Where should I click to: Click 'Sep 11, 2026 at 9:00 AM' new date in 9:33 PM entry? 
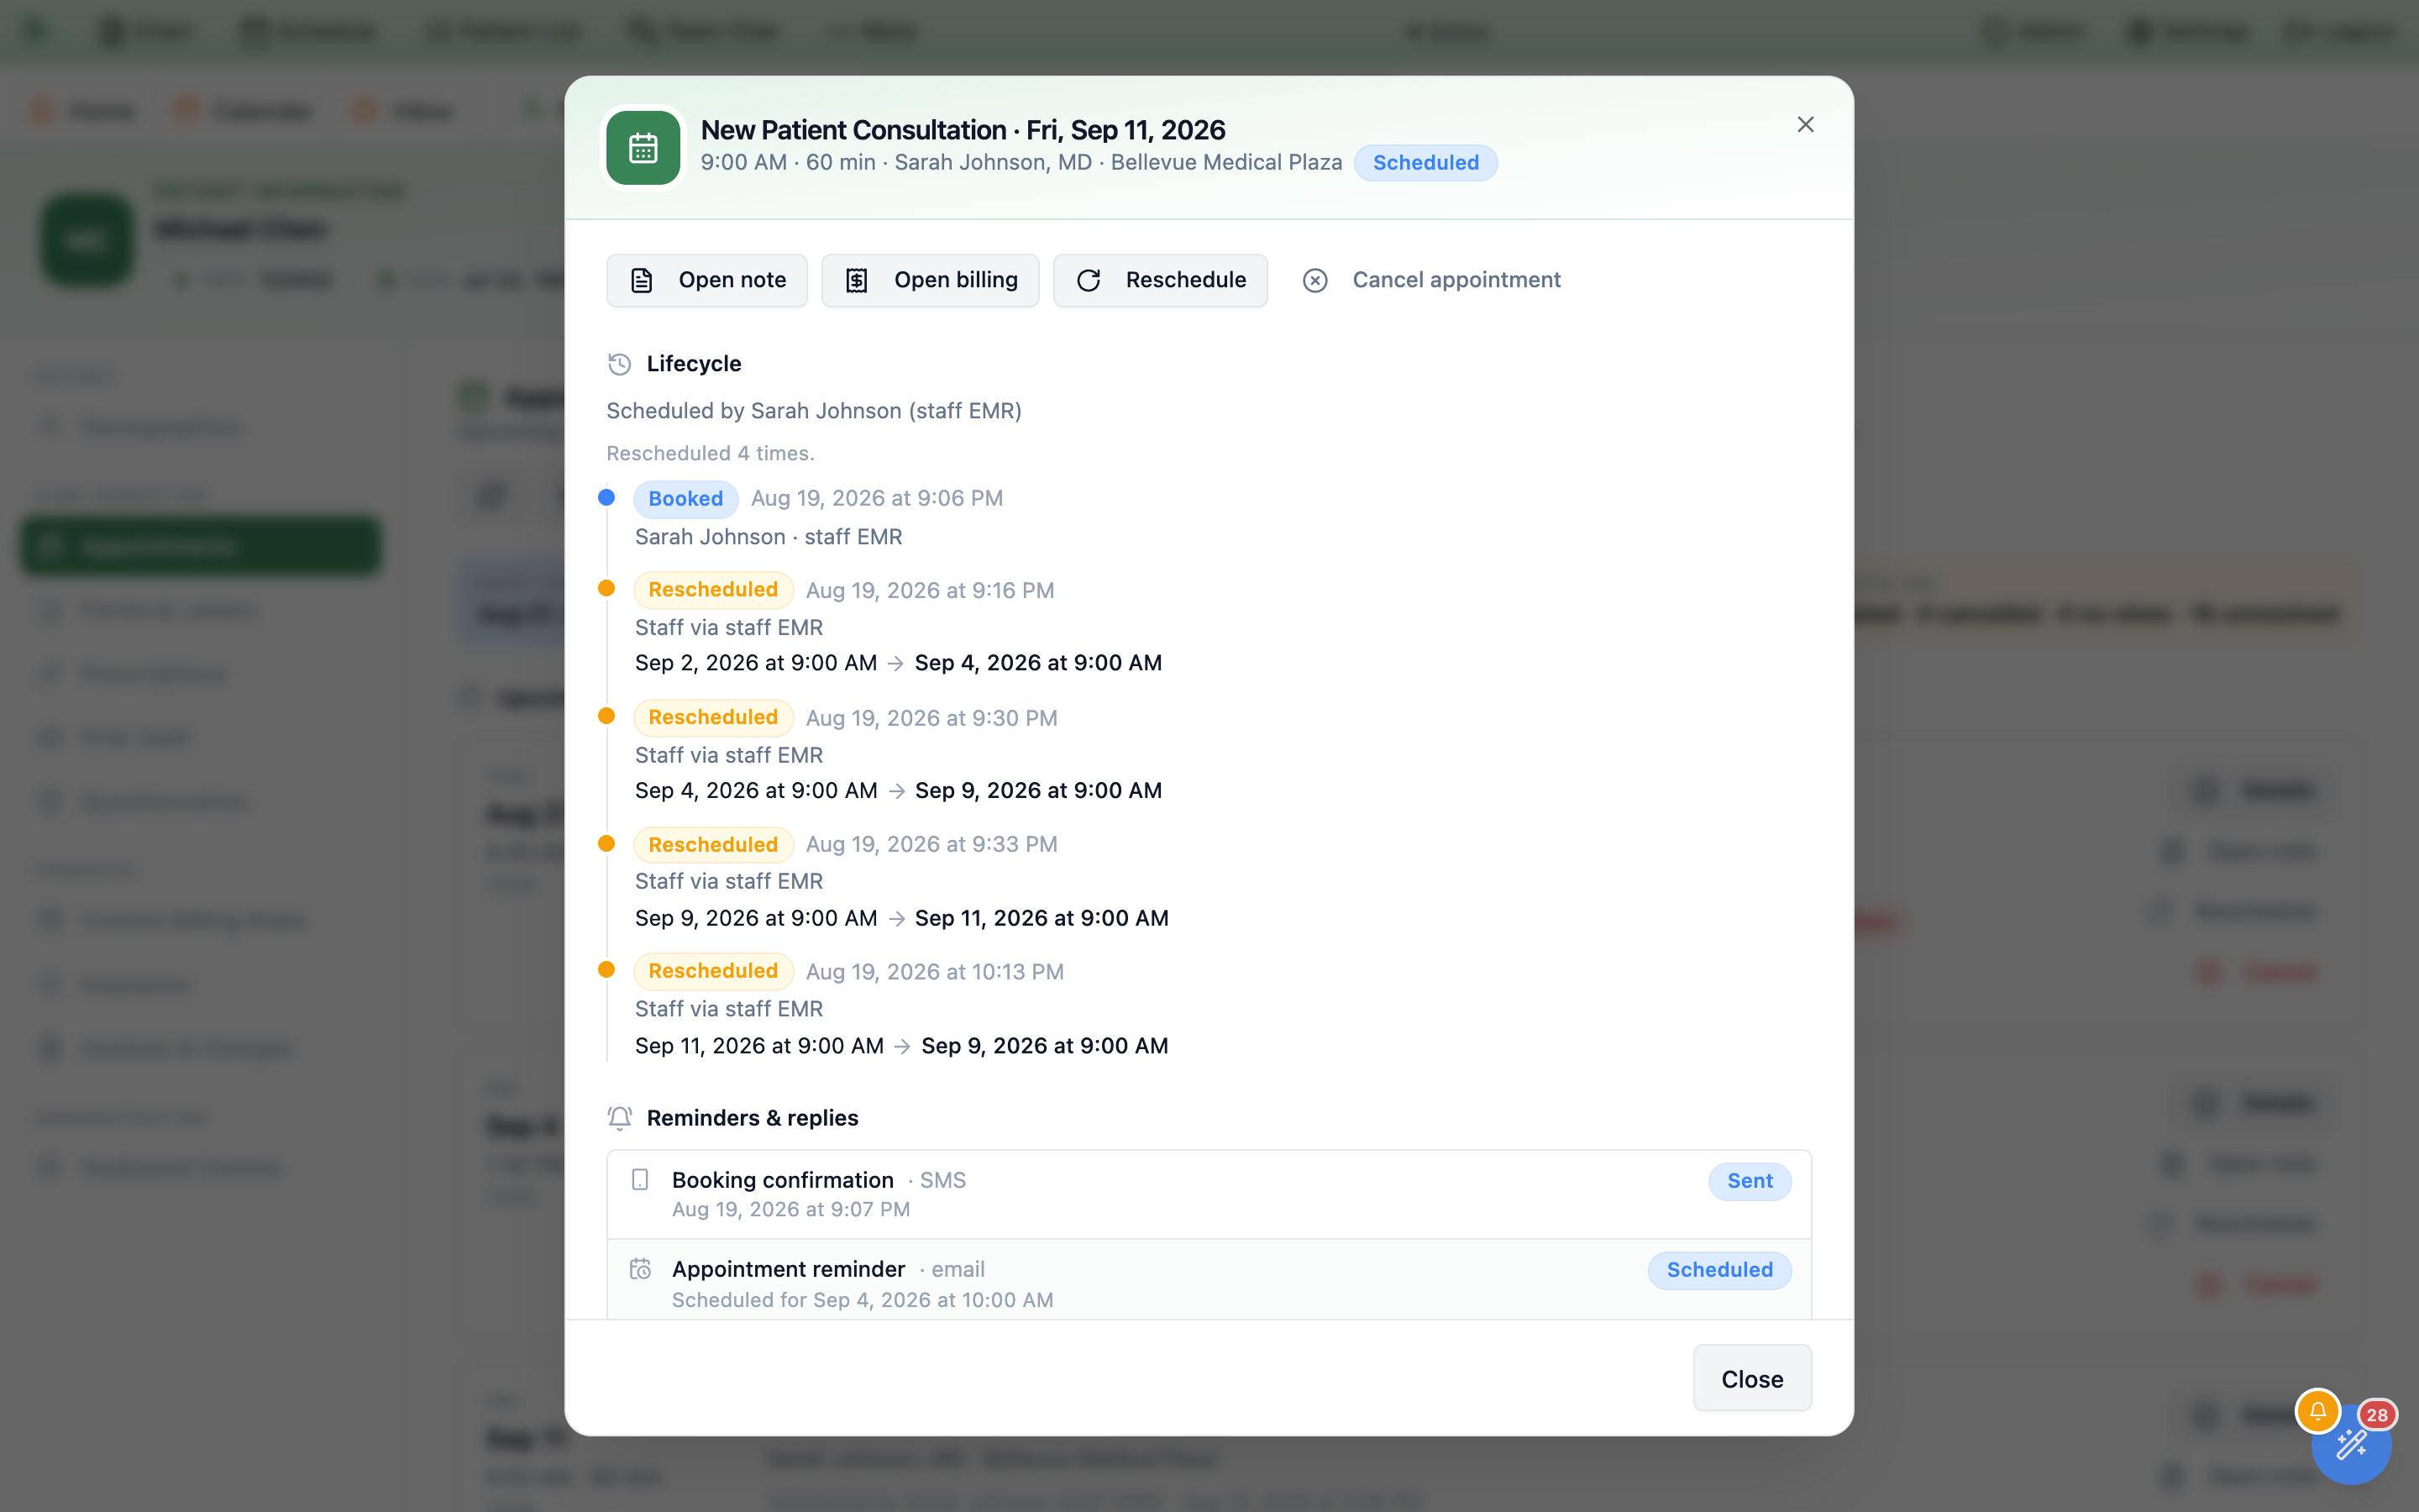tap(1042, 918)
